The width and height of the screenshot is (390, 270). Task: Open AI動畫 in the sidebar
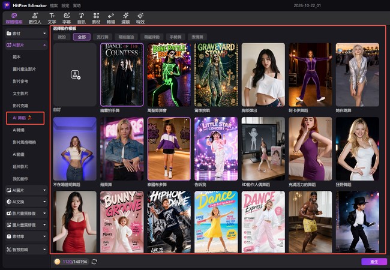19,154
